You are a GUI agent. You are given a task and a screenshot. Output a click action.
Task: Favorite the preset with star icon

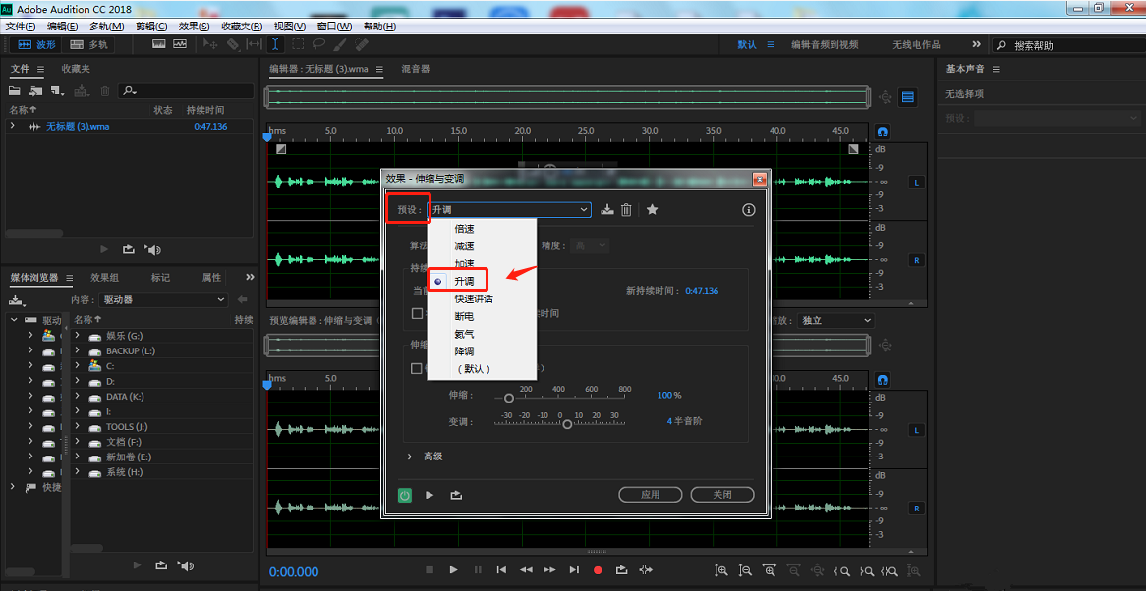[x=652, y=210]
